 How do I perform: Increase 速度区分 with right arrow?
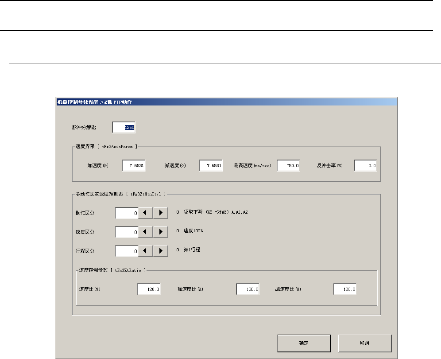coord(161,232)
